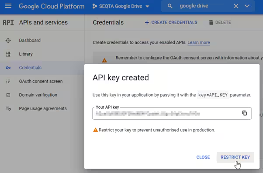Click the API key created dialog title
Screen dimensions: 263x173
pos(121,78)
